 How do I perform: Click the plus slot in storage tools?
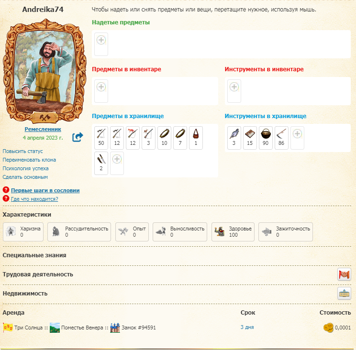point(297,138)
